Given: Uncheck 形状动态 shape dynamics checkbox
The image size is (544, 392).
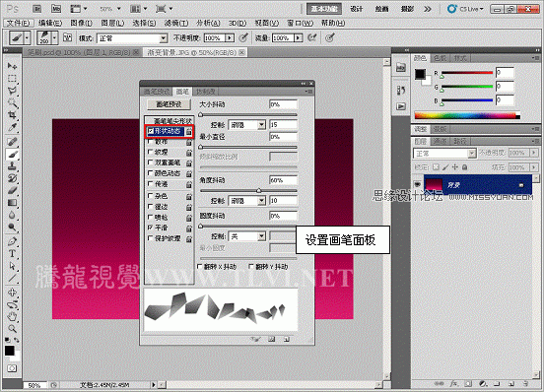Looking at the screenshot, I should [x=150, y=131].
